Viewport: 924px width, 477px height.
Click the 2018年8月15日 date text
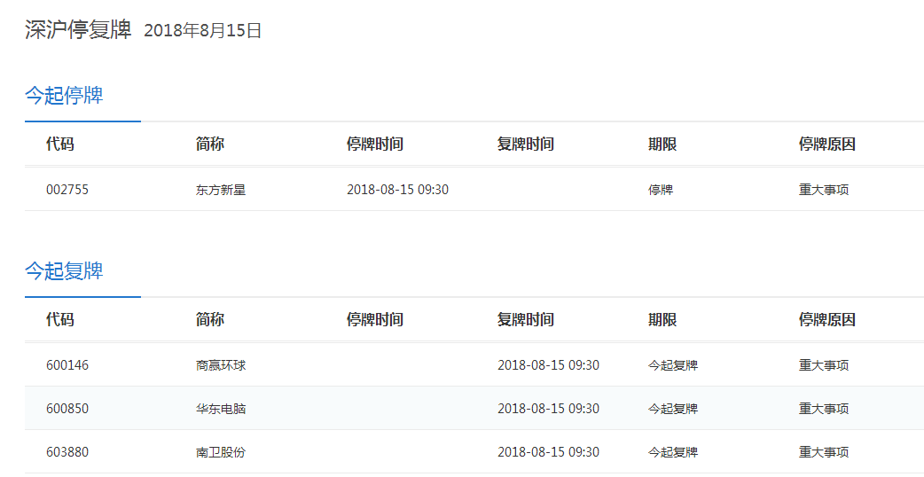pos(203,31)
